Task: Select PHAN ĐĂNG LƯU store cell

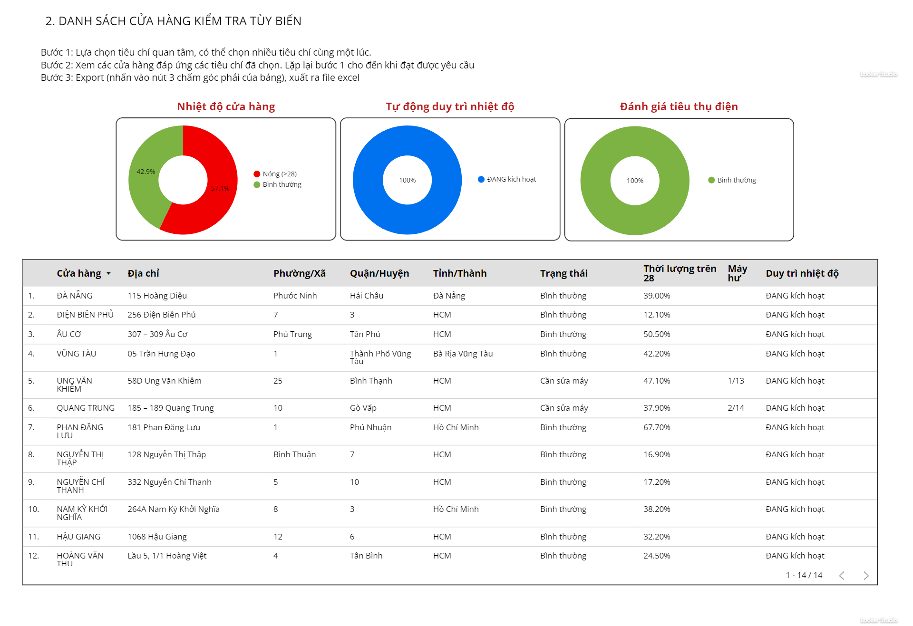Action: 80,431
